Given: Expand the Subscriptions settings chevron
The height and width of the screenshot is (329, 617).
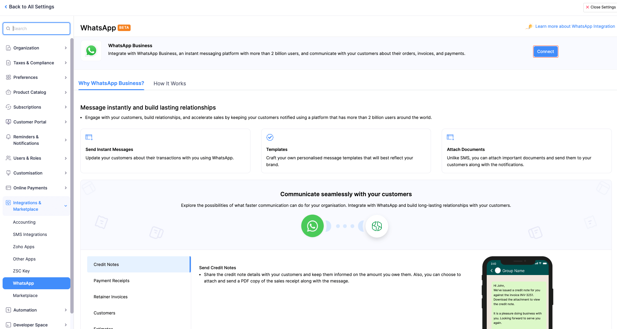Looking at the screenshot, I should tap(65, 107).
